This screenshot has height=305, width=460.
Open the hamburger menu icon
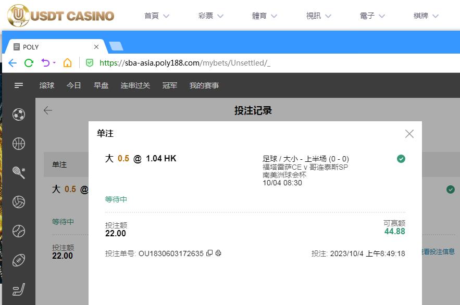[19, 85]
